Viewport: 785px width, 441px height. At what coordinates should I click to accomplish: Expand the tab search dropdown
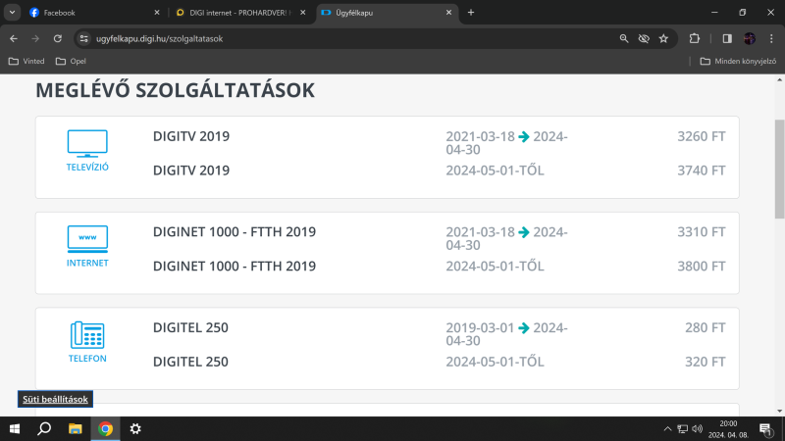tap(12, 13)
